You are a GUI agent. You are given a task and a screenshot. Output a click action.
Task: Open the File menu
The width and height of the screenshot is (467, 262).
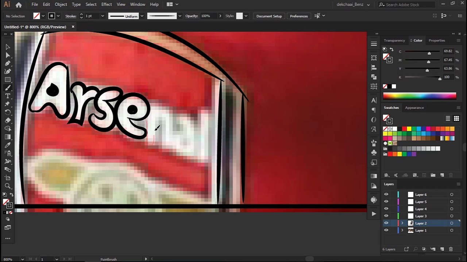pos(35,4)
